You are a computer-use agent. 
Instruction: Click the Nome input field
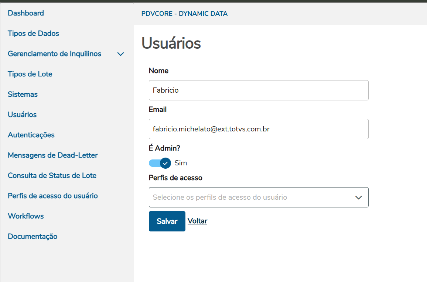pos(259,90)
